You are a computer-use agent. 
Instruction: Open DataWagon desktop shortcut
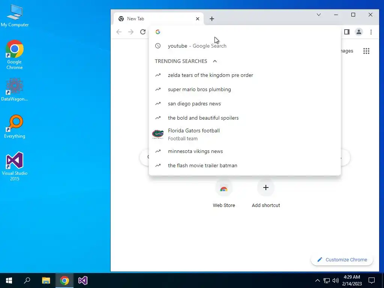15,90
